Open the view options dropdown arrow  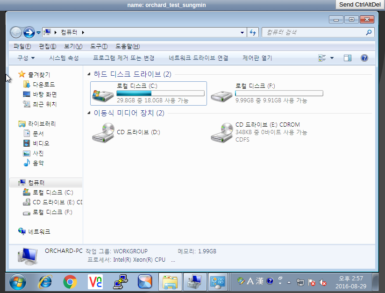point(332,58)
